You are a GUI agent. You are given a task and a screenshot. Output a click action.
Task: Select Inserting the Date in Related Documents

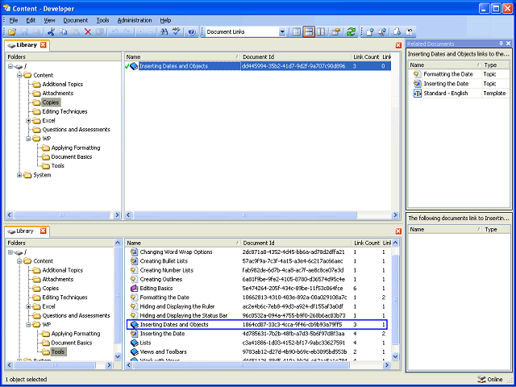point(446,84)
